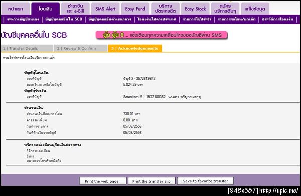
Task: Select step 3 Acknowledgements
Action: [x=135, y=48]
